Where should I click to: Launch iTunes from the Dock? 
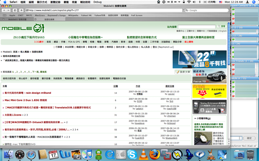click(x=87, y=155)
